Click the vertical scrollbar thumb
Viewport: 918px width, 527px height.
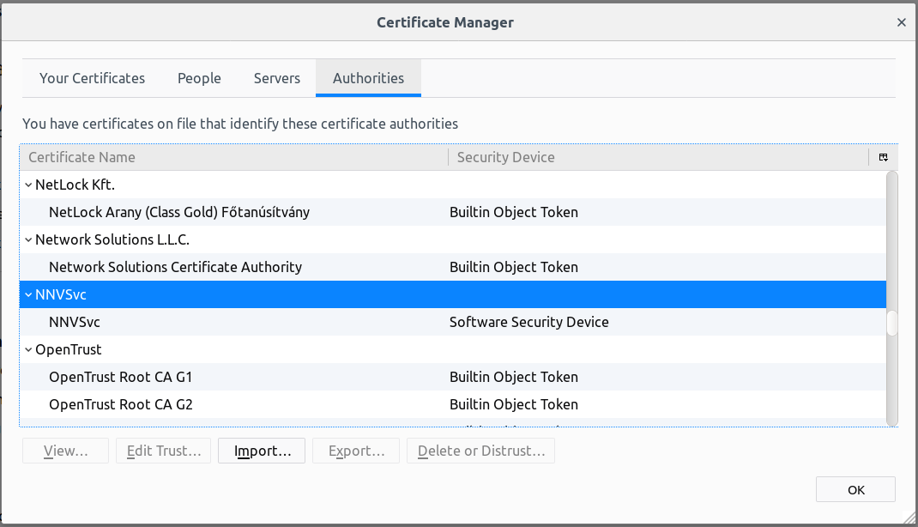pyautogui.click(x=891, y=323)
